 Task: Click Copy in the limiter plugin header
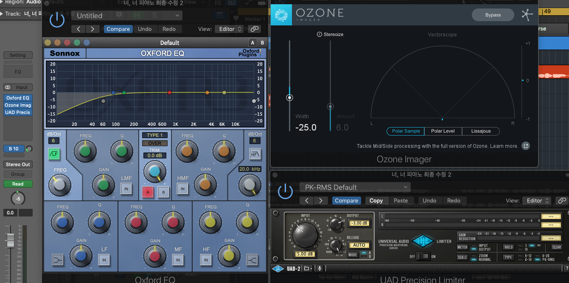tap(376, 200)
